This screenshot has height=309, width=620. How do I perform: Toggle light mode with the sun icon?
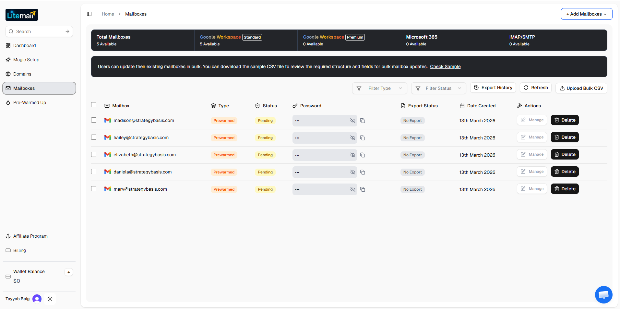point(50,299)
